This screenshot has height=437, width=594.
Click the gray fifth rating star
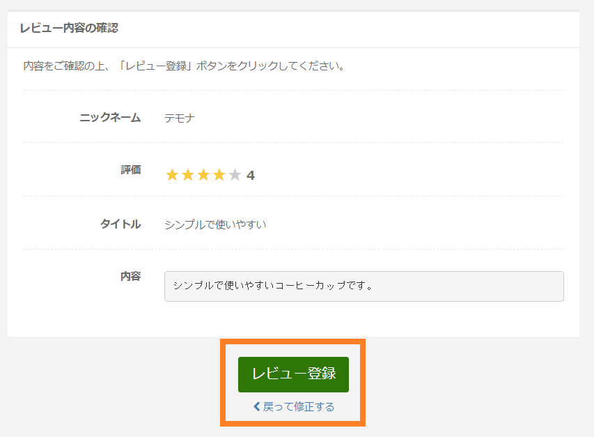(x=235, y=175)
